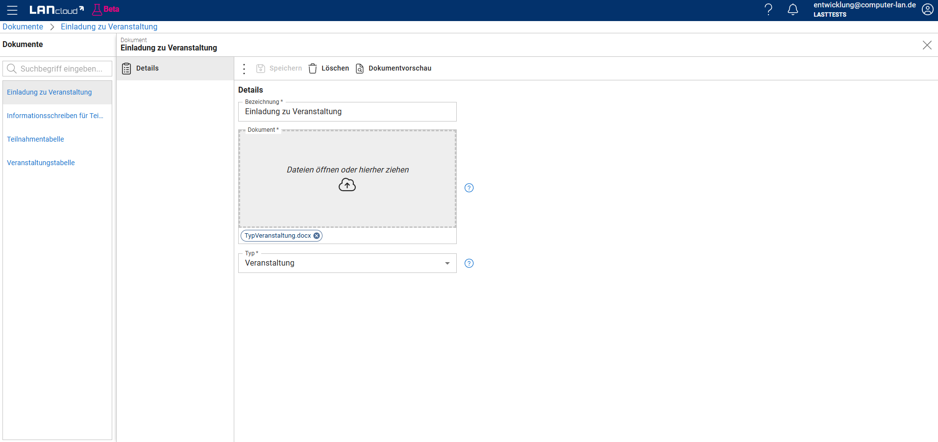Select the Details tab
The width and height of the screenshot is (938, 442).
[x=147, y=69]
